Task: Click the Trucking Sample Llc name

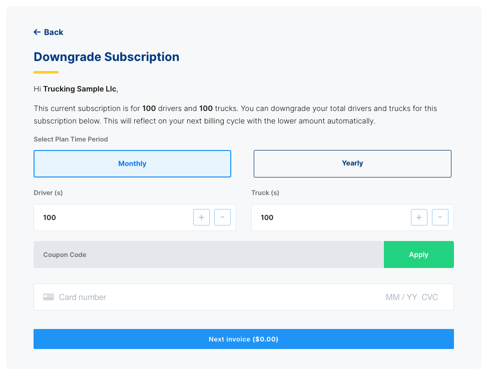Action: 80,89
